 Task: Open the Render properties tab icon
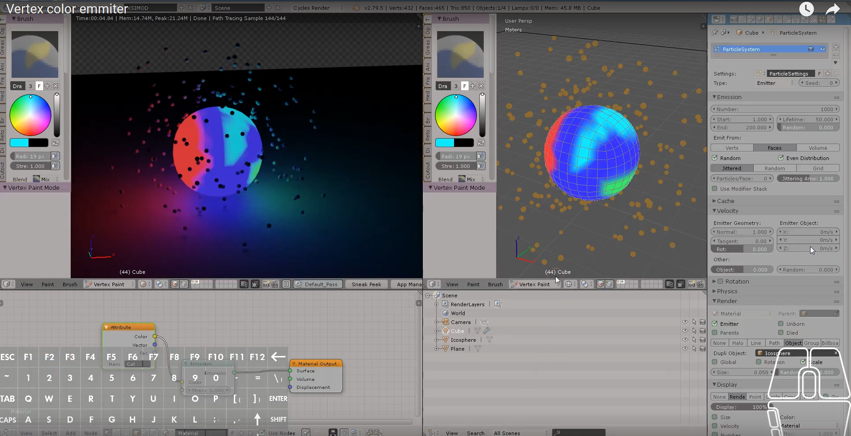tap(734, 19)
